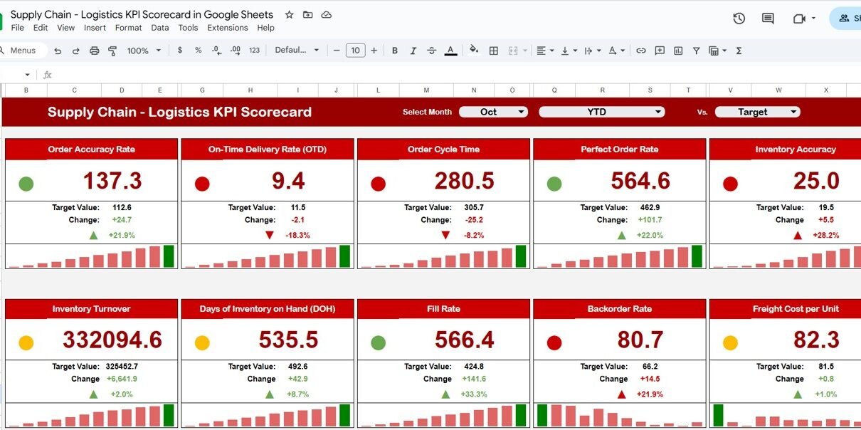
Task: Open the Data menu
Action: [x=160, y=28]
